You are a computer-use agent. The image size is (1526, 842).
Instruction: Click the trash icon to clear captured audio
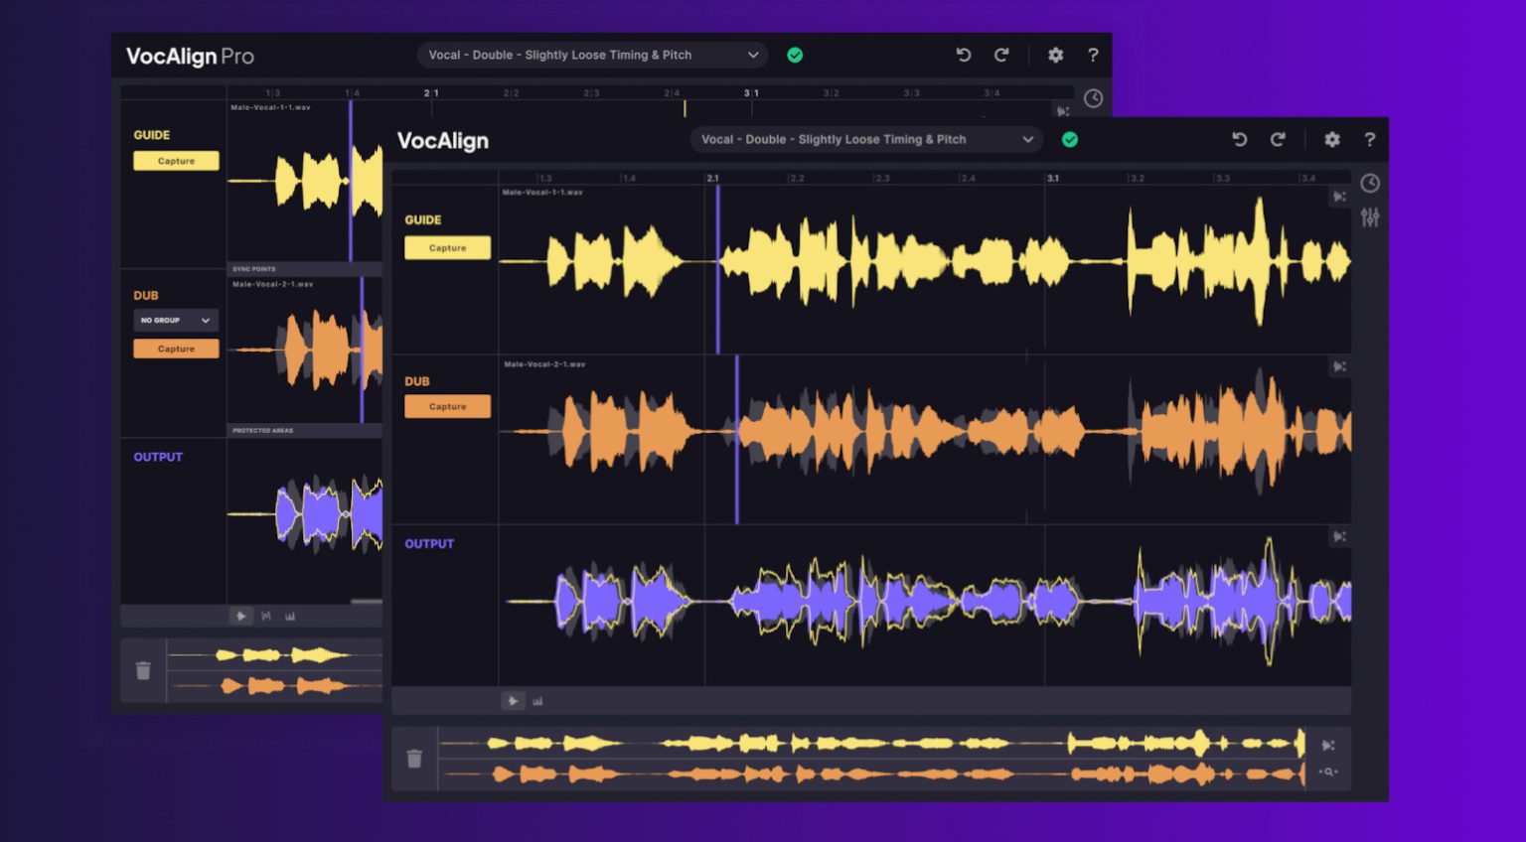point(414,759)
